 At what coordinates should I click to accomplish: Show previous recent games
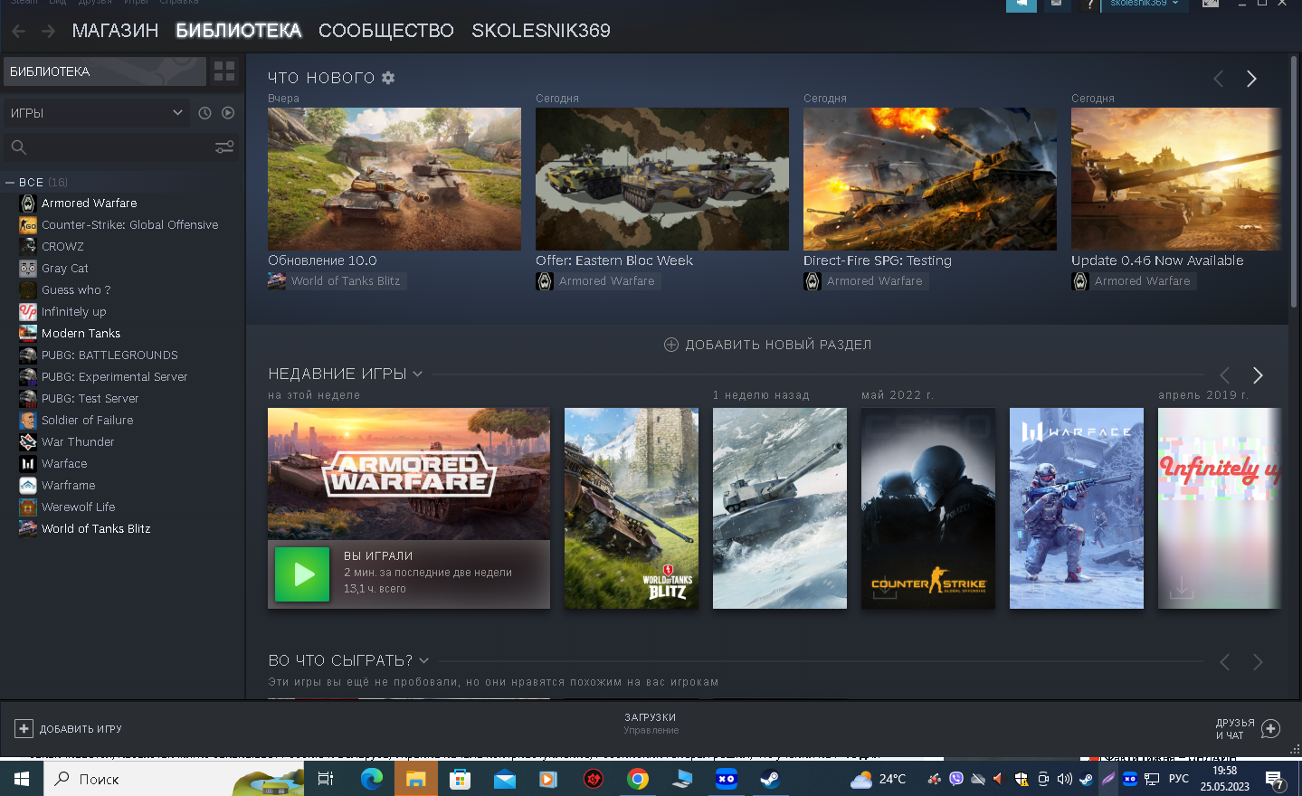coord(1224,375)
